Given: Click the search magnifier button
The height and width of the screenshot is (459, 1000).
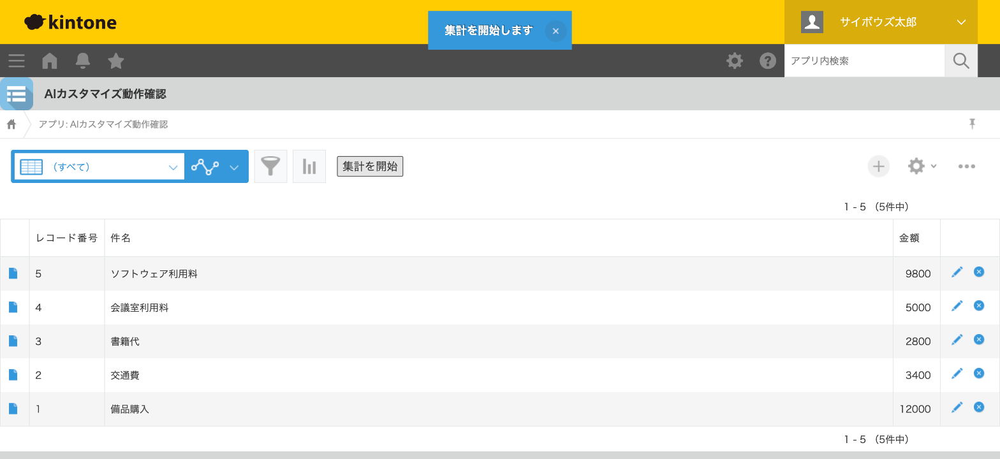Looking at the screenshot, I should coord(961,61).
